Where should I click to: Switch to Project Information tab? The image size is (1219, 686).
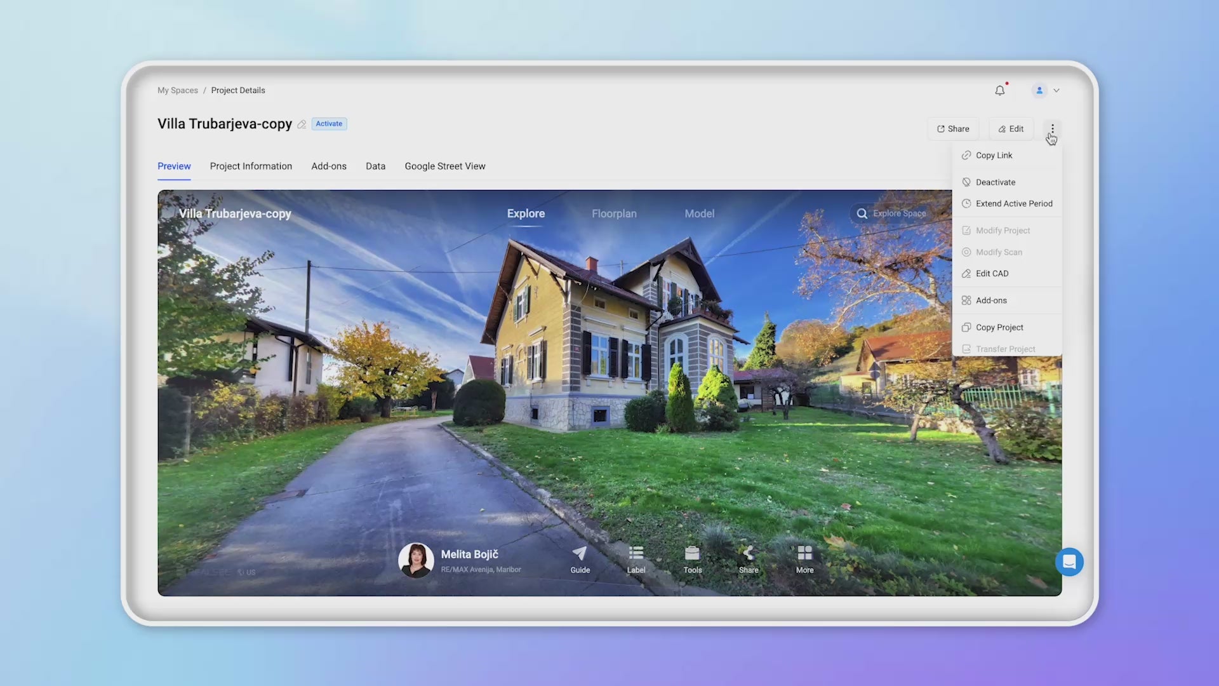coord(251,166)
